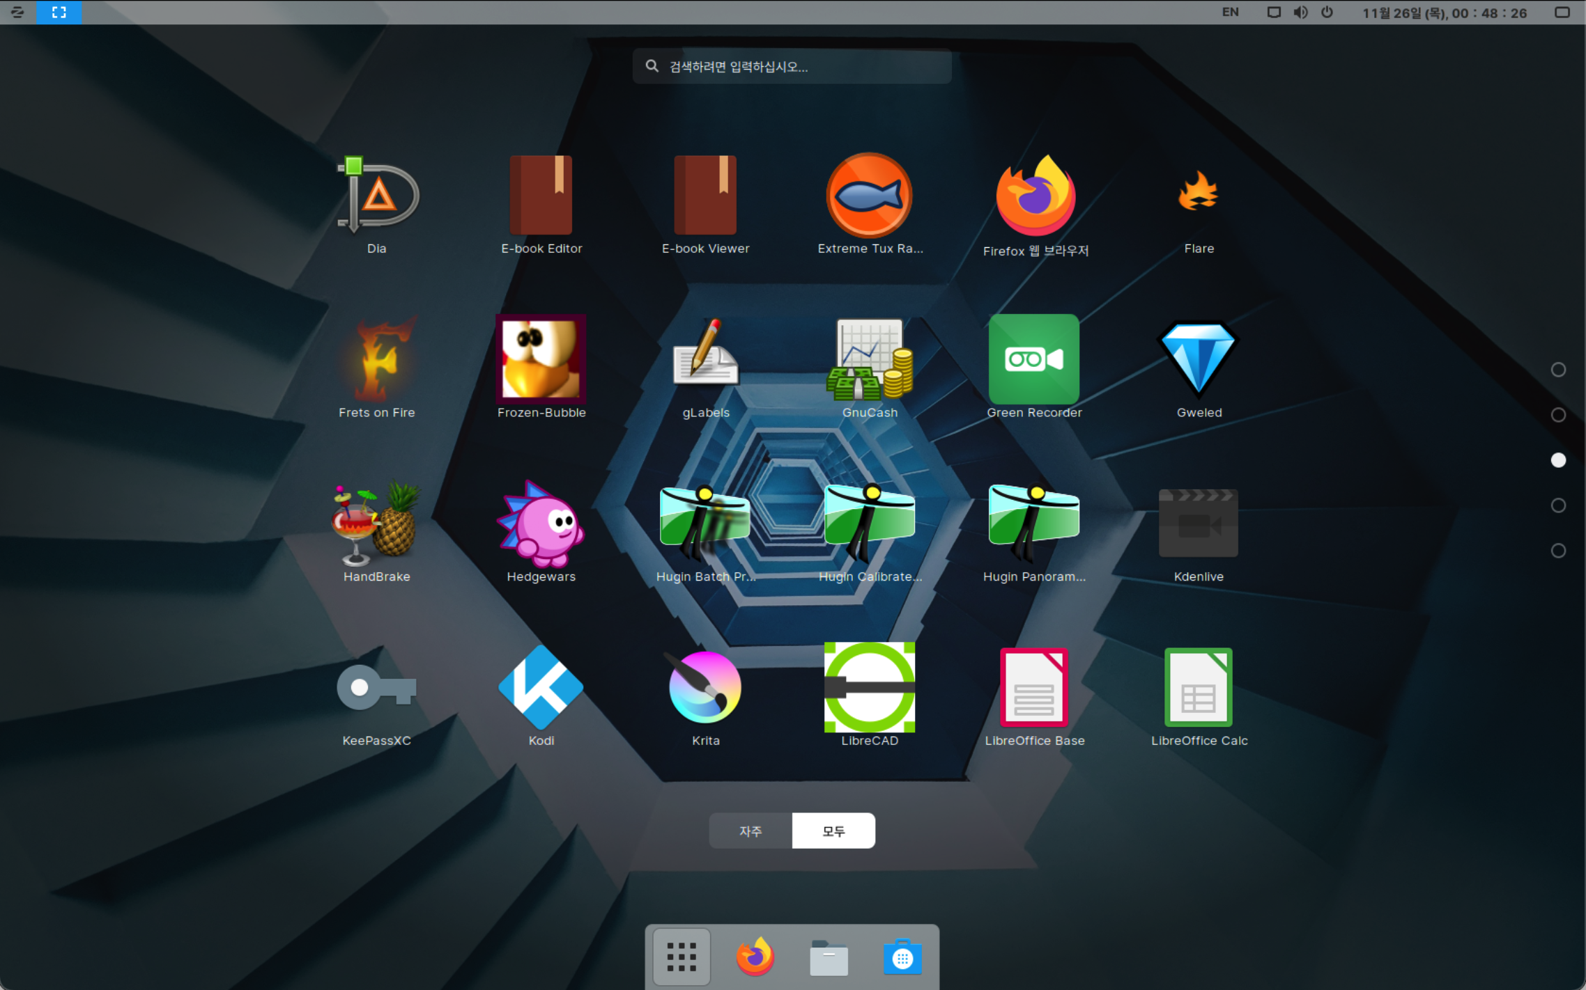Switch to the 자주 (Frequent) tab
The height and width of the screenshot is (990, 1586).
[x=750, y=831]
